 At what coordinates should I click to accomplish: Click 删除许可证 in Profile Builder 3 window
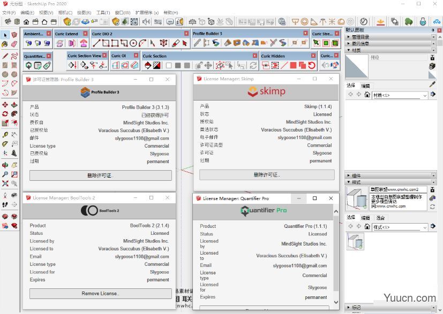tap(100, 175)
